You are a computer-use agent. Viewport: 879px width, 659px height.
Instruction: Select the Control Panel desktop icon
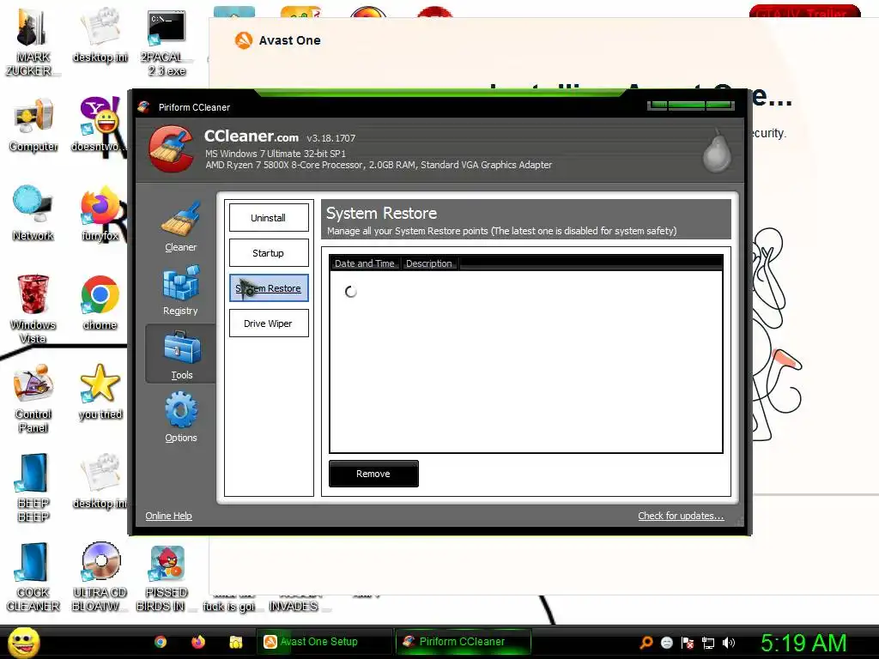(x=33, y=398)
